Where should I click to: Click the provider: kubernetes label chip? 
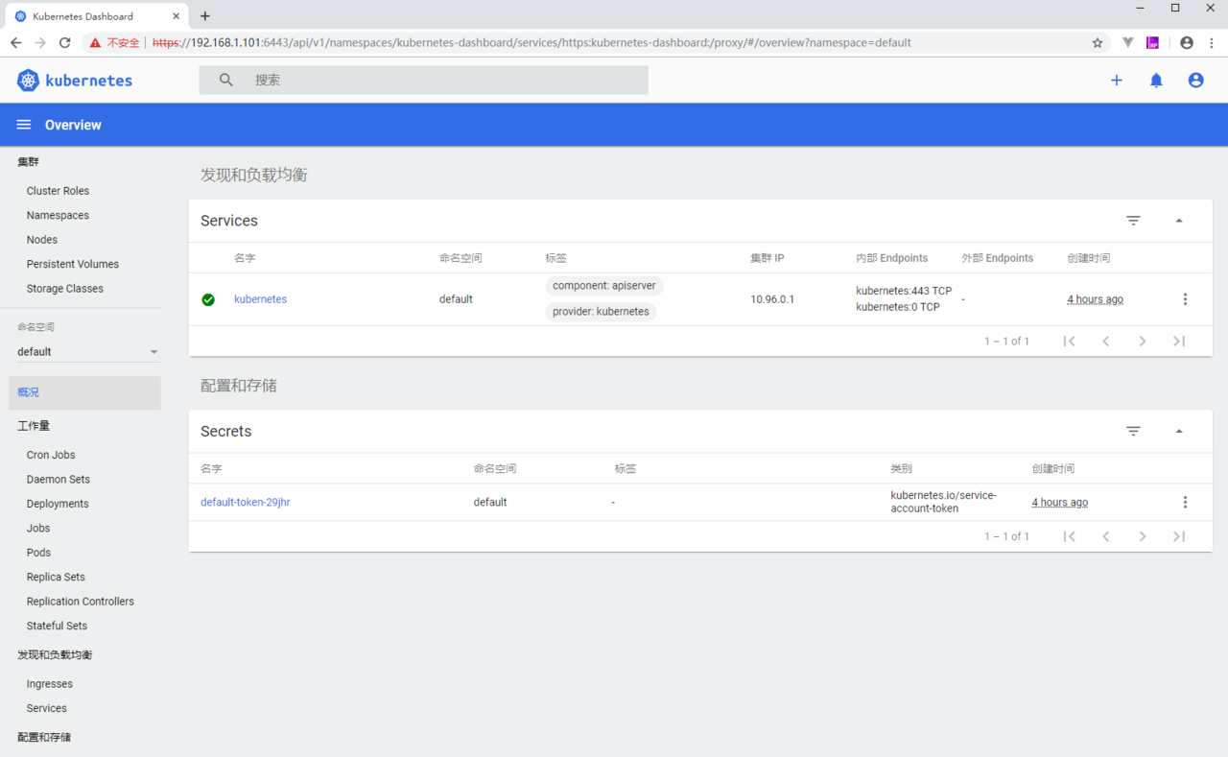click(x=601, y=312)
